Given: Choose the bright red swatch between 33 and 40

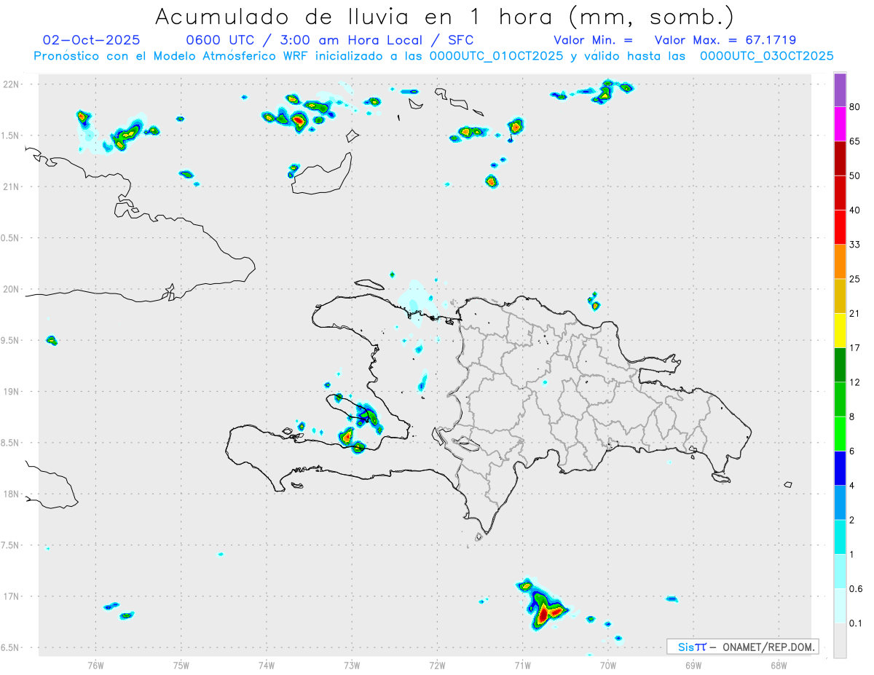Looking at the screenshot, I should click(840, 227).
